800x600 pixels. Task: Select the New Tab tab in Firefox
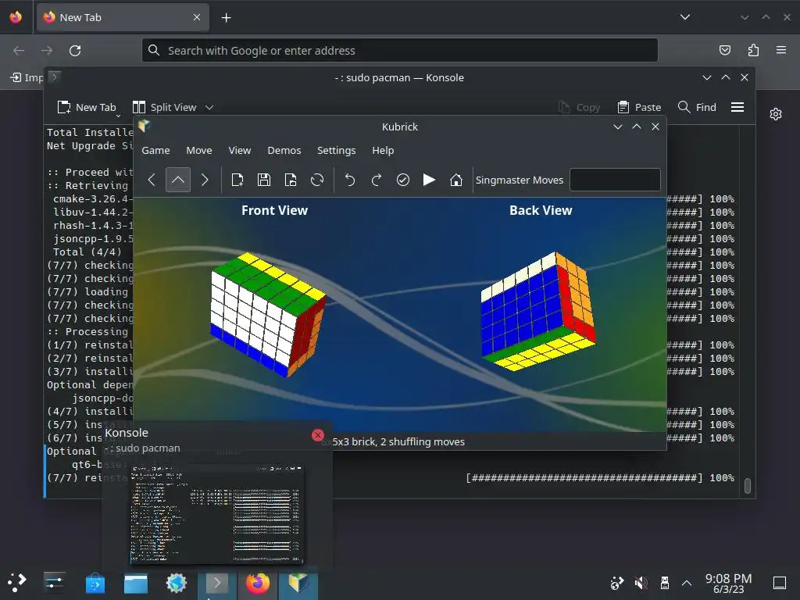(123, 17)
